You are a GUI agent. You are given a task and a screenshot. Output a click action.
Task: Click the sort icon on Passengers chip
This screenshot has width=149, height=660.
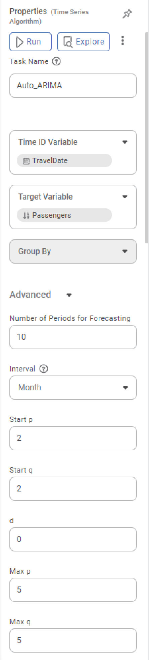(x=26, y=215)
